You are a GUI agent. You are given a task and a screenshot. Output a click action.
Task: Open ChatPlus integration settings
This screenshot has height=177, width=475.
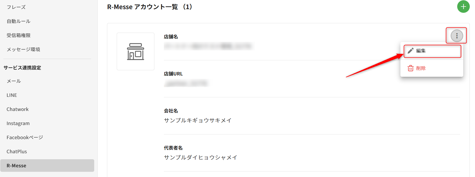[17, 152]
